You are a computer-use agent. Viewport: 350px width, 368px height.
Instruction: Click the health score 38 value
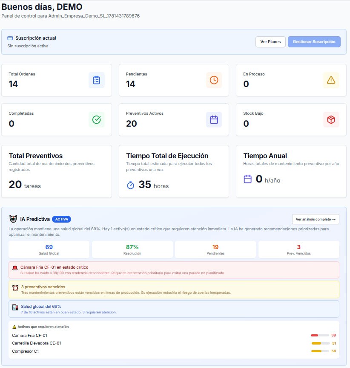tap(333, 335)
